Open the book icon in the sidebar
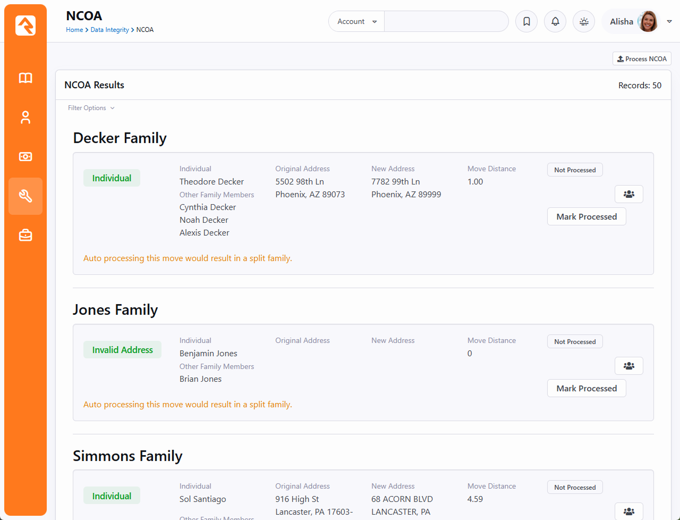The image size is (680, 520). (25, 78)
